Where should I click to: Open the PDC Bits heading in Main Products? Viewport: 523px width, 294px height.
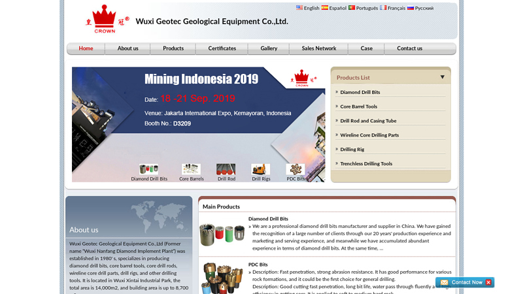[x=258, y=265]
